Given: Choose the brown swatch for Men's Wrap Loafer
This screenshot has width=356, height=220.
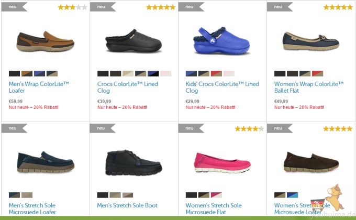Looking at the screenshot, I should click(27, 74).
